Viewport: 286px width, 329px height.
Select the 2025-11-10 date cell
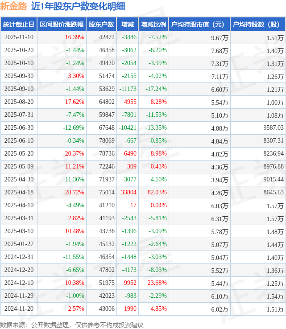pos(18,37)
